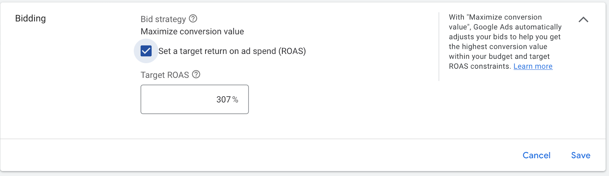Click the "Target ROAS" field label

(x=165, y=75)
